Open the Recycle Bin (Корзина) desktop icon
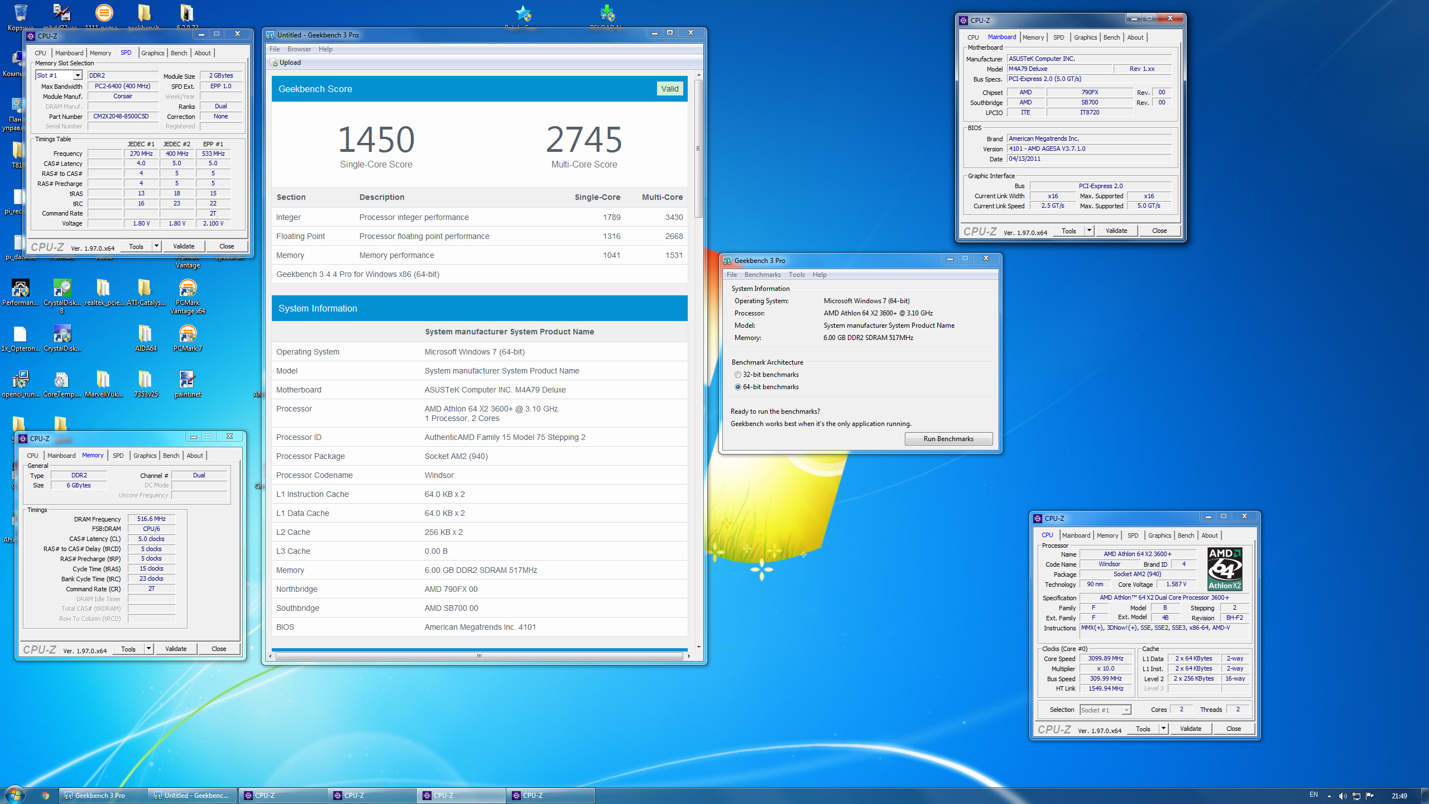The height and width of the screenshot is (804, 1429). click(20, 12)
